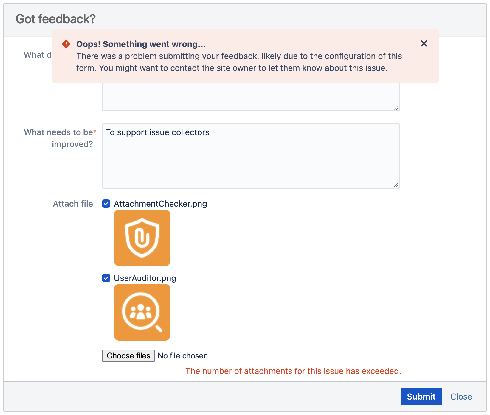Click the shield paperclip AttachmentChecker image

[x=142, y=238]
